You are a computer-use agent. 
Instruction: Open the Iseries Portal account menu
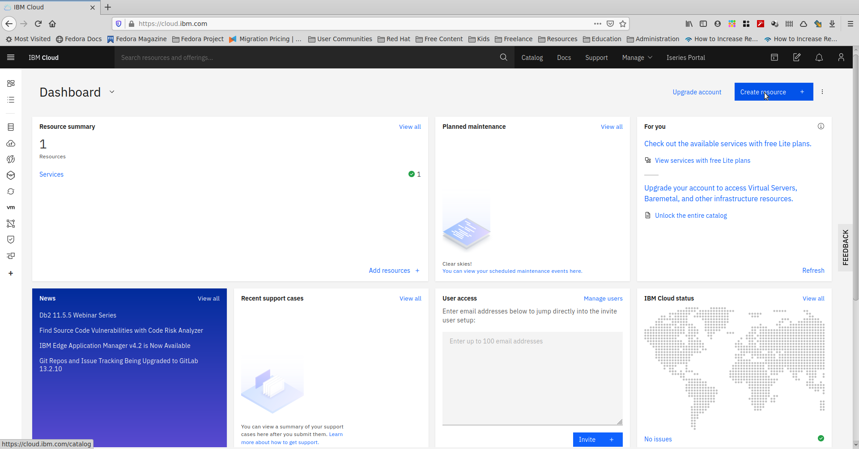tap(685, 57)
